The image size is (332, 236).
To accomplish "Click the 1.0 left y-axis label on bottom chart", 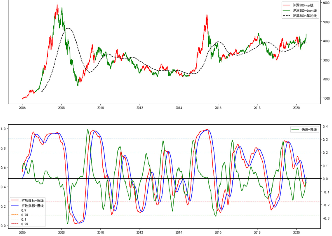I will (x=4, y=128).
